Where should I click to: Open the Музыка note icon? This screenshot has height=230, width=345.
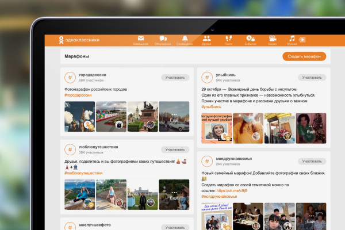pos(292,39)
